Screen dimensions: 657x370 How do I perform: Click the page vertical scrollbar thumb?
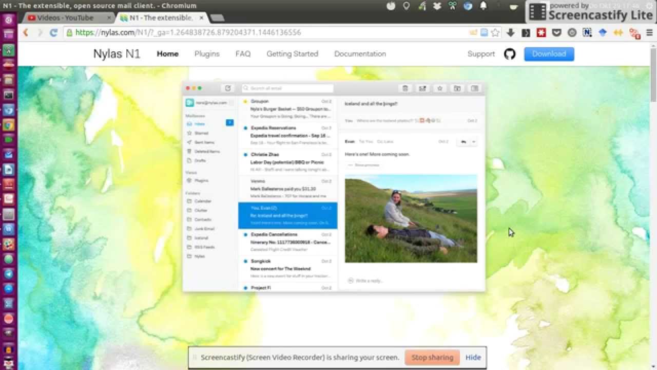[x=653, y=75]
